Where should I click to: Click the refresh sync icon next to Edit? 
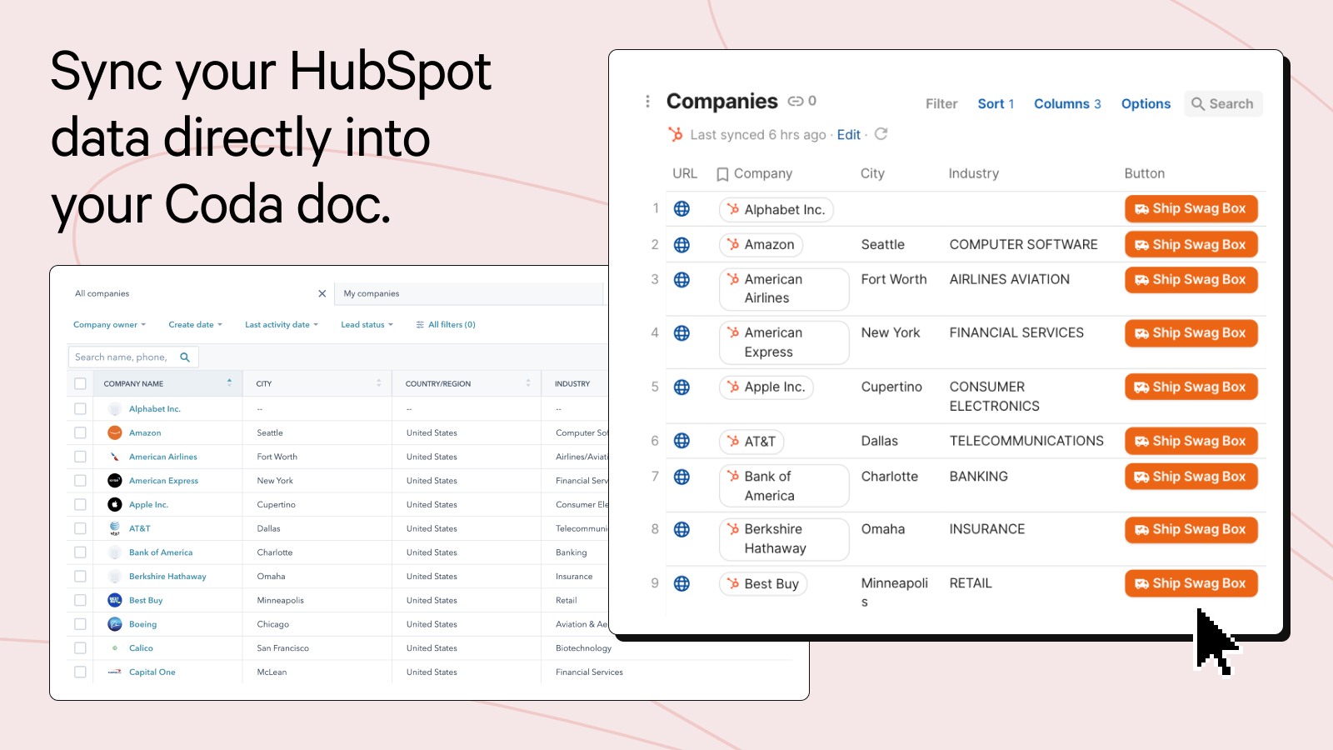coord(881,134)
